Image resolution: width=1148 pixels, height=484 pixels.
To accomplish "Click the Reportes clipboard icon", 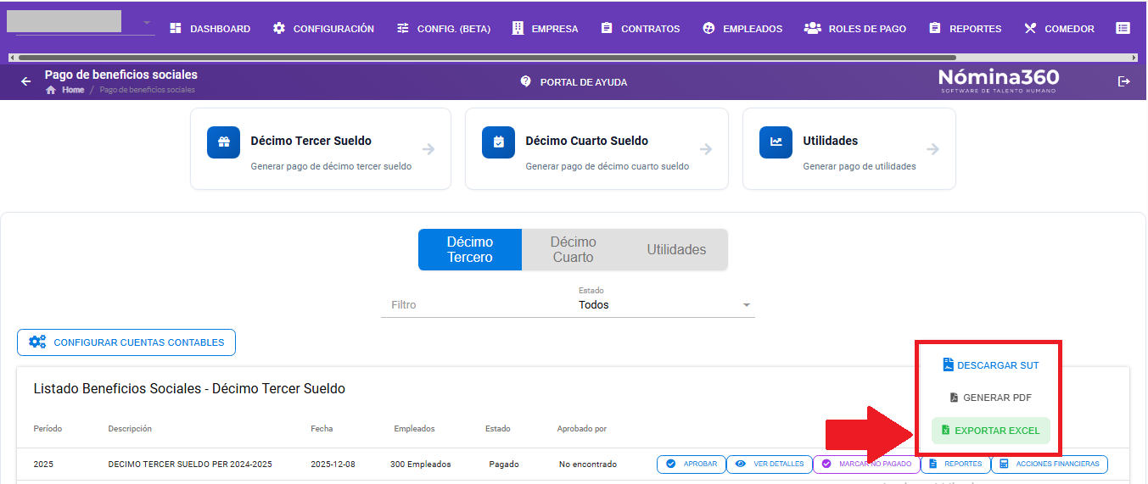I will click(935, 28).
